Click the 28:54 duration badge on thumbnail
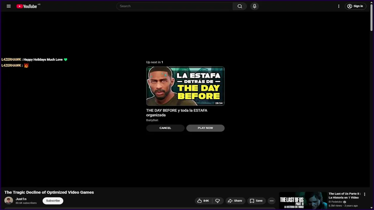 tap(219, 103)
